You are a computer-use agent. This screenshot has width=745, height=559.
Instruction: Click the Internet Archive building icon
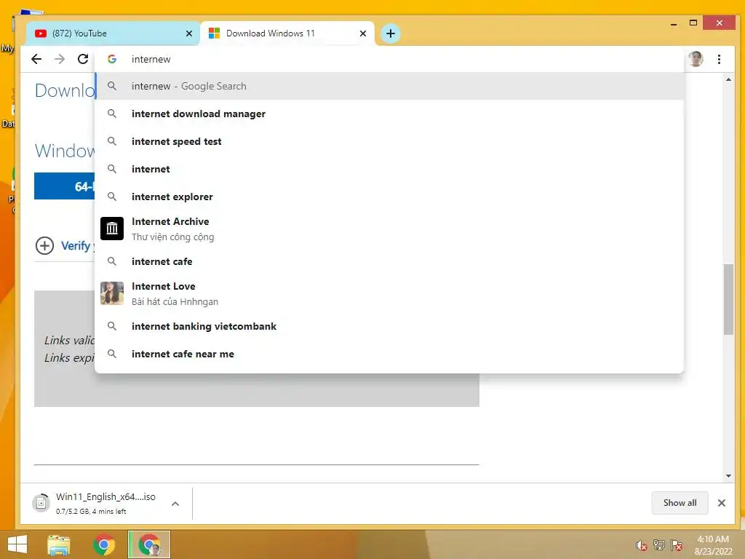coord(112,229)
